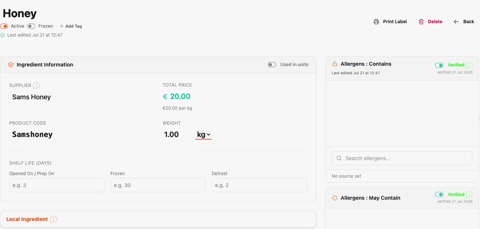Click the info icon next to Supplier
This screenshot has height=229, width=480.
pyautogui.click(x=36, y=85)
